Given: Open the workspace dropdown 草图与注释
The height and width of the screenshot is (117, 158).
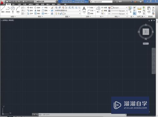Looking at the screenshot, I should (45, 2).
